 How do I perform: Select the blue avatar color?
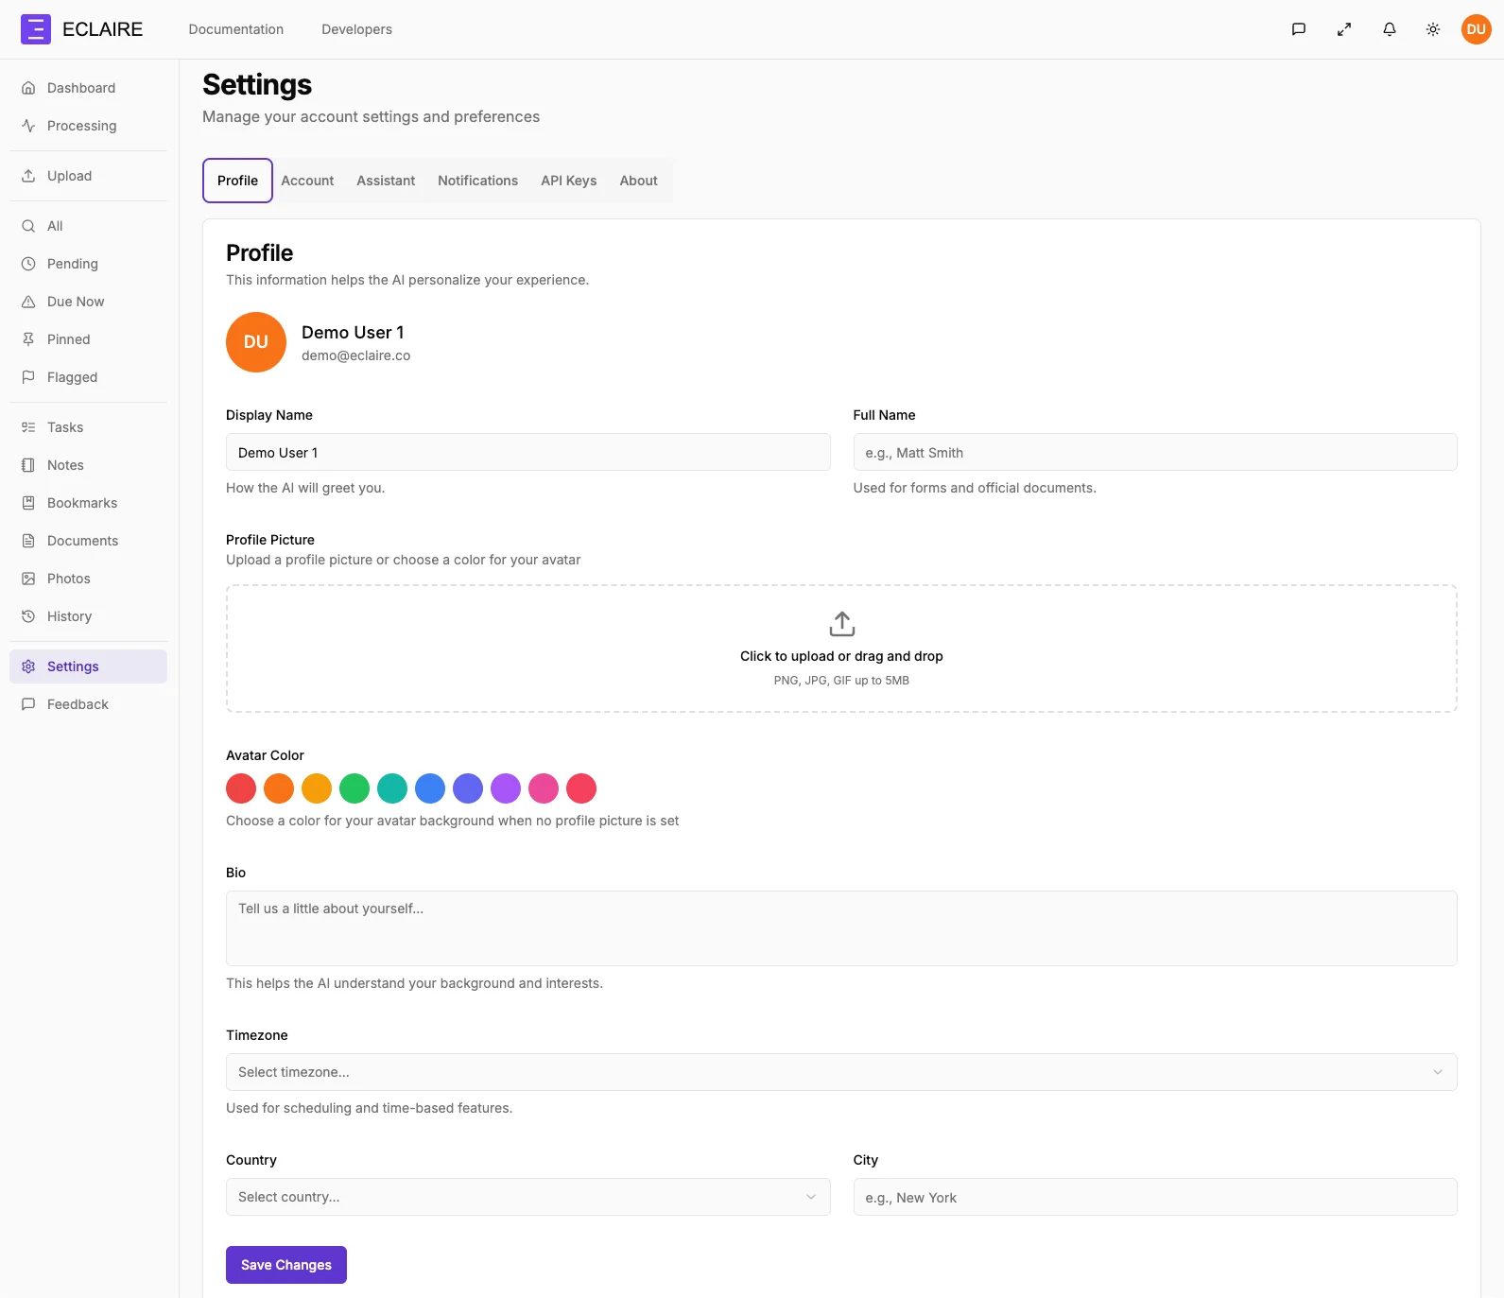[x=430, y=788]
